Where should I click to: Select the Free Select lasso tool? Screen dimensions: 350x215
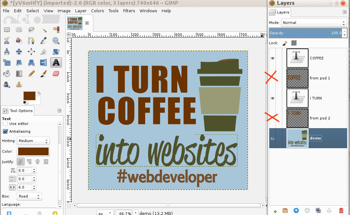pos(31,30)
